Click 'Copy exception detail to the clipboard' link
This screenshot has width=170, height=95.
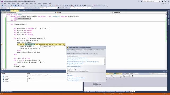76,78
